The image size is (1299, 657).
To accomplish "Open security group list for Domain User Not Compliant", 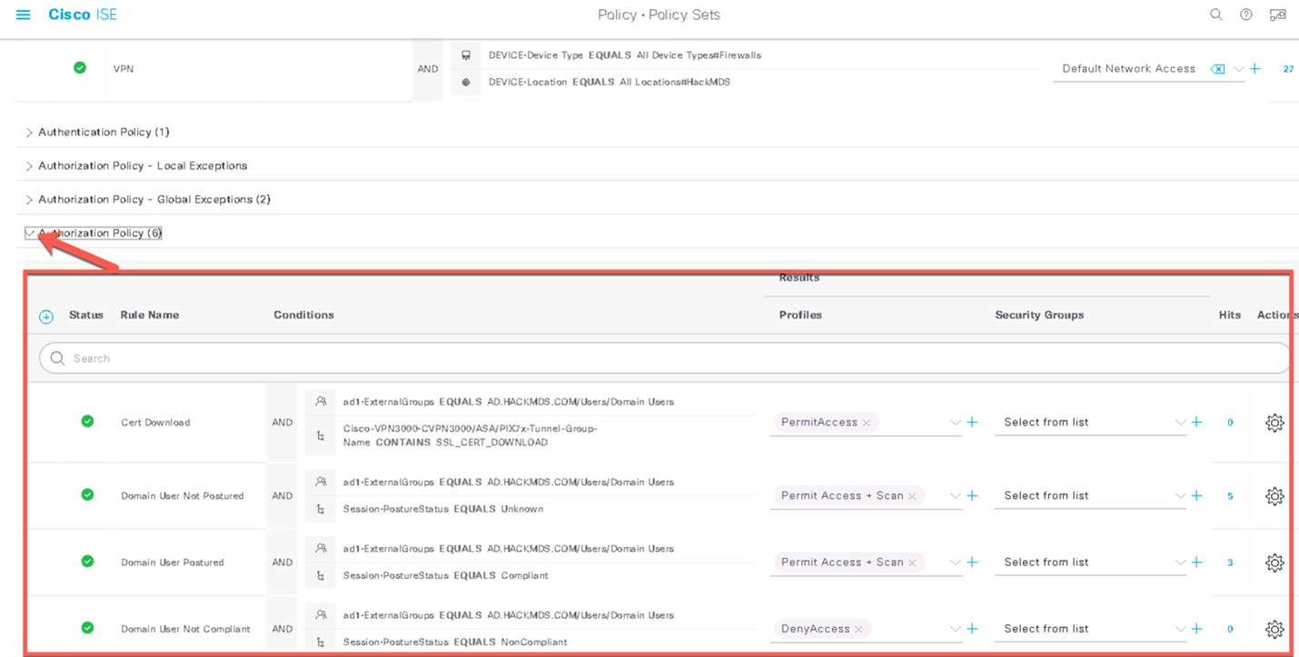I will (1090, 628).
